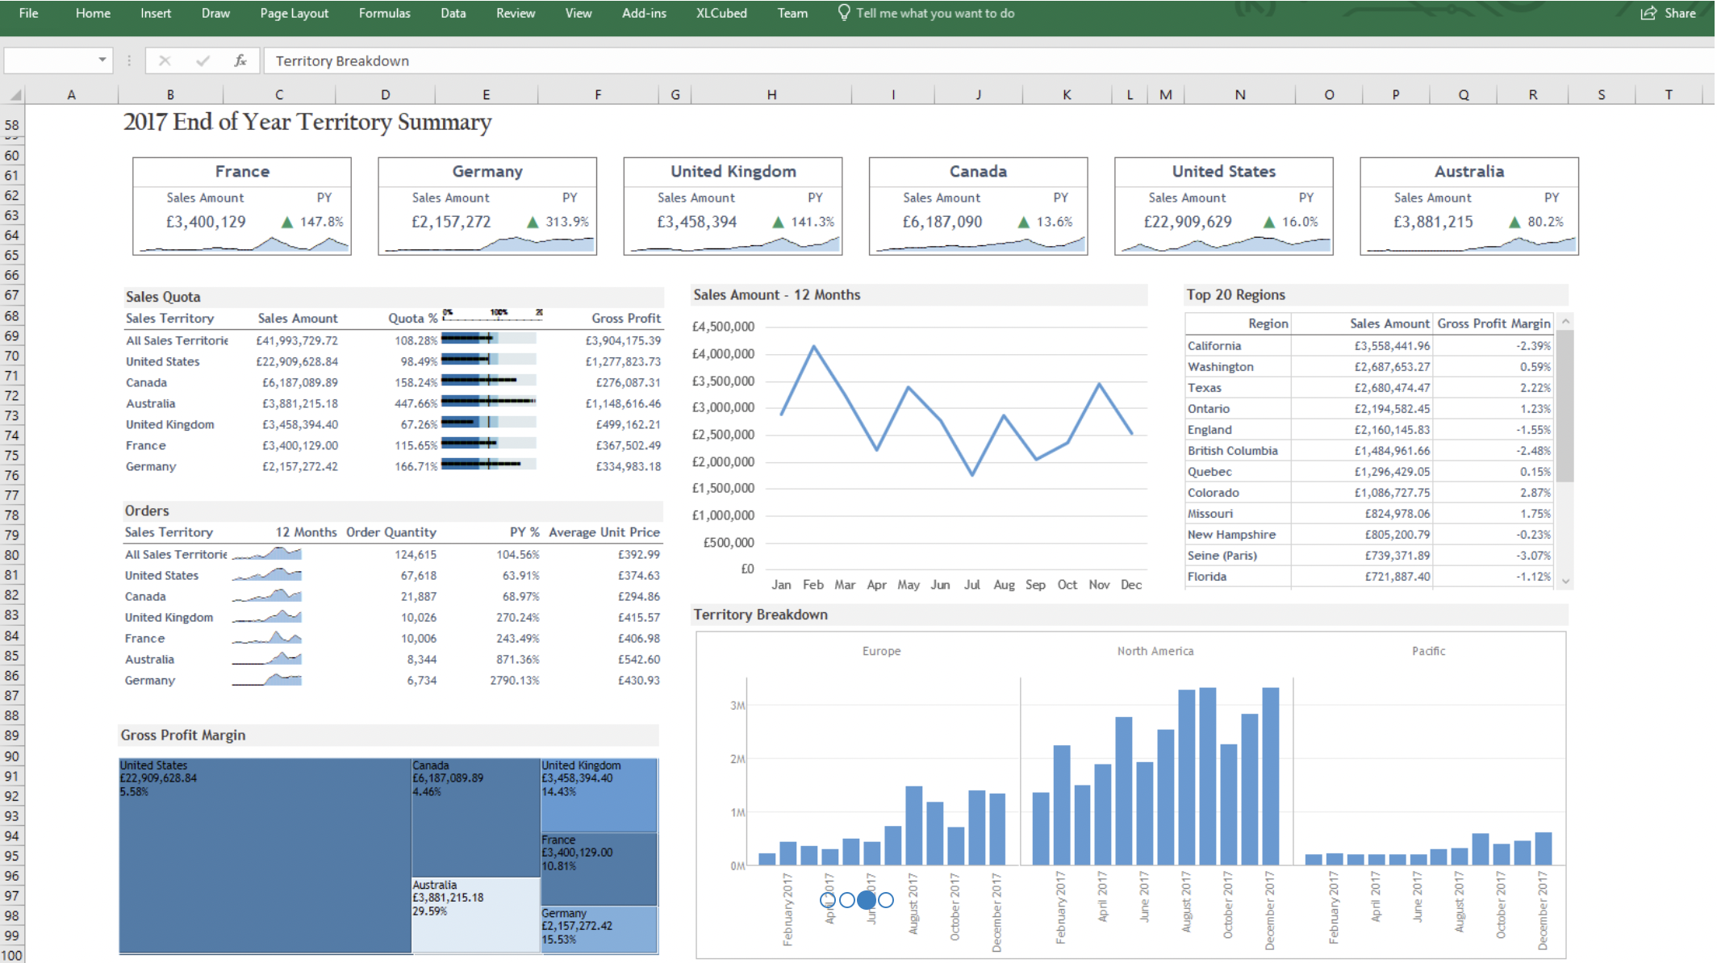Select the first empty pagination dot
This screenshot has width=1717, height=963.
(828, 899)
